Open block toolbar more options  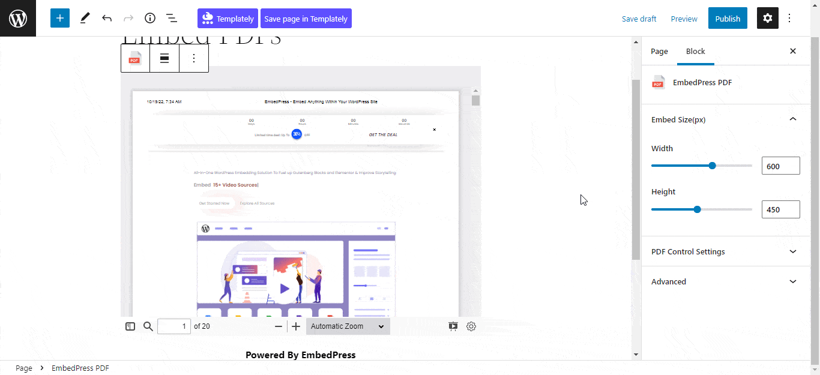(x=194, y=58)
